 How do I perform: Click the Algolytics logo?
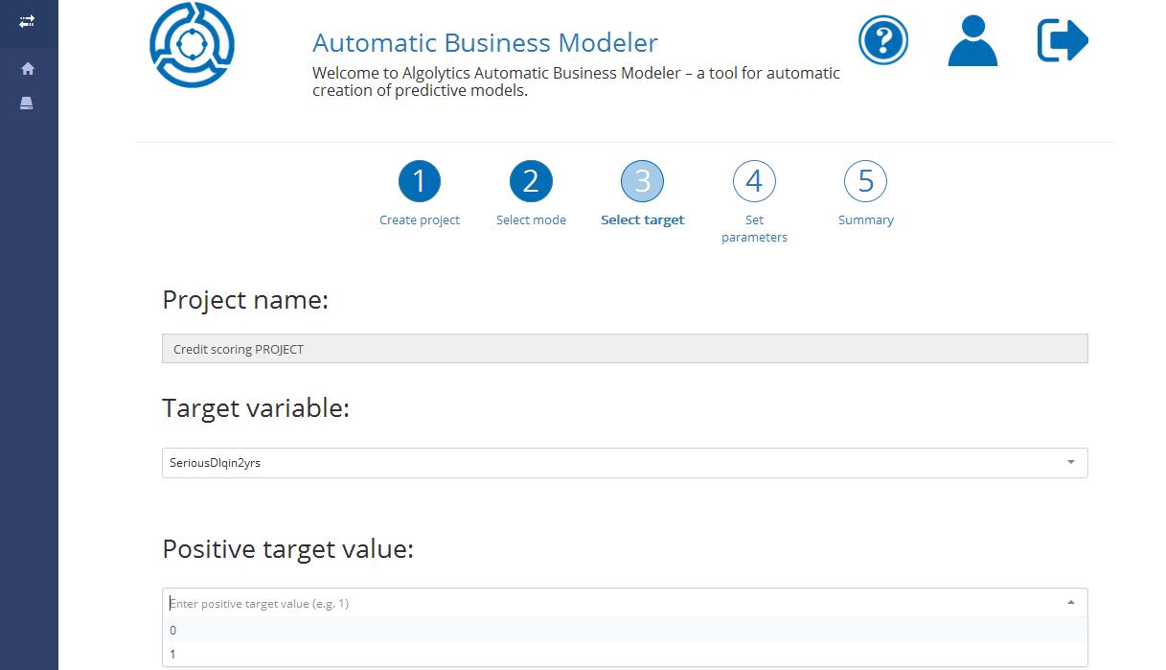[192, 44]
